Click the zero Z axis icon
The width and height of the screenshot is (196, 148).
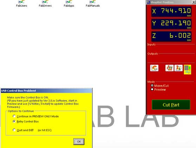[178, 68]
